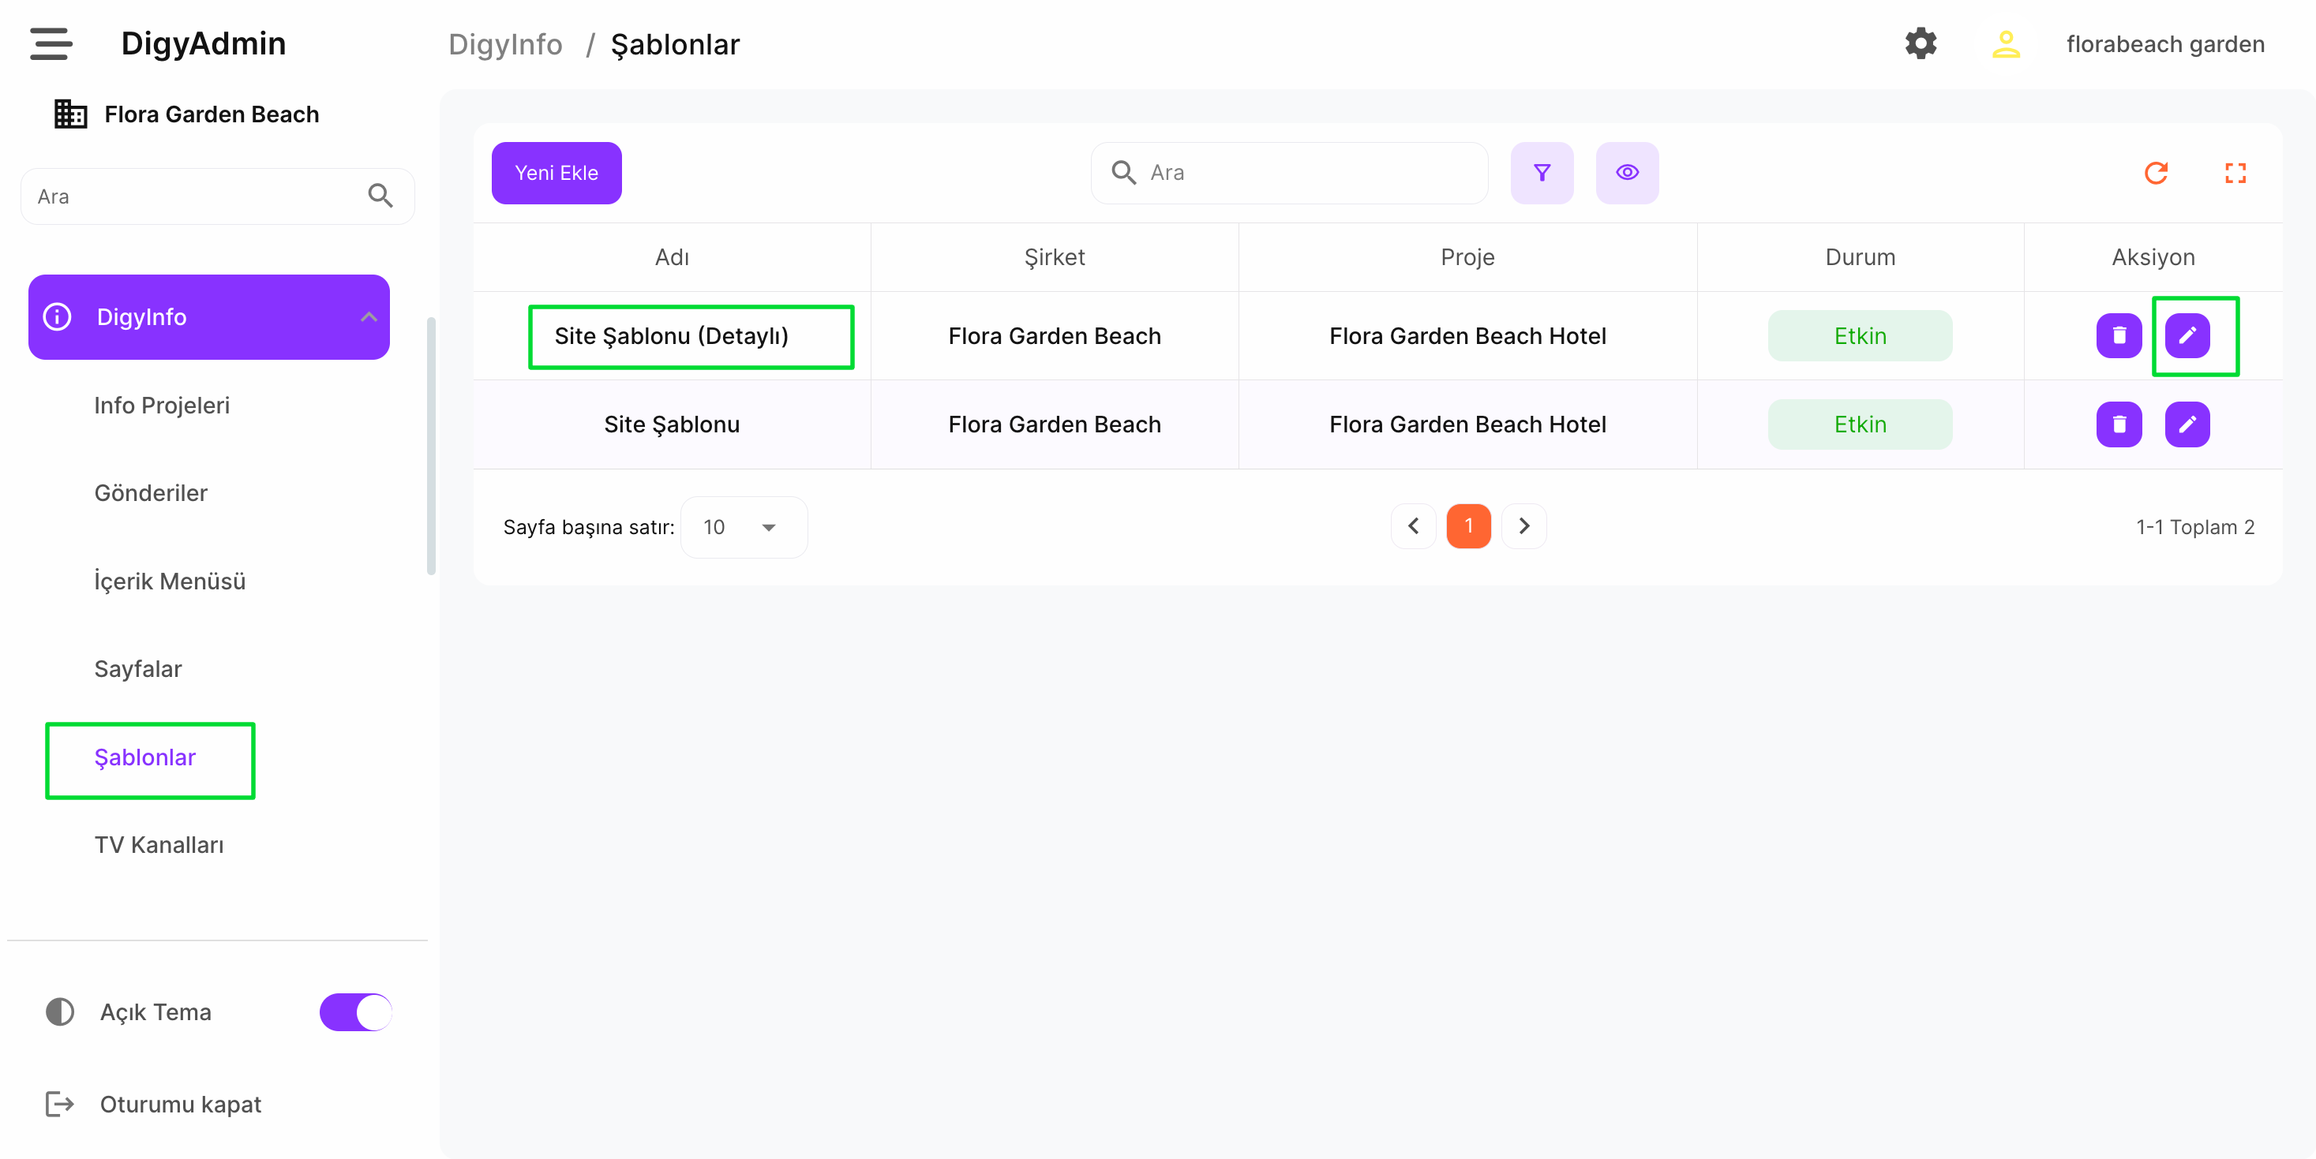This screenshot has height=1159, width=2316.
Task: Edit the Site Şablonu (Detaylı) template
Action: click(2187, 335)
